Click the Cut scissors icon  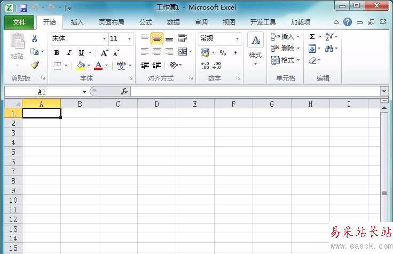click(x=34, y=38)
